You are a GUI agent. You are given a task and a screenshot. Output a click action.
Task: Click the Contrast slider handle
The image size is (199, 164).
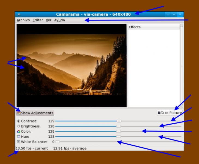tap(119, 121)
